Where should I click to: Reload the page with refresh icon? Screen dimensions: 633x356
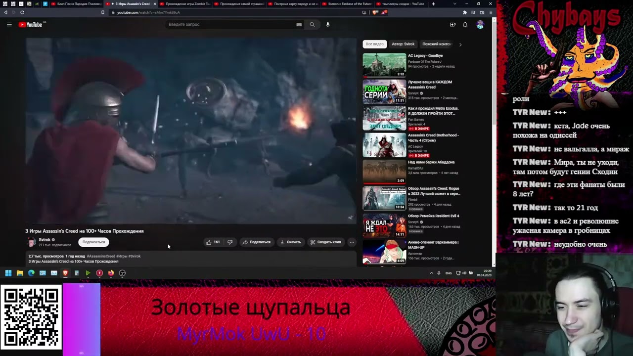pyautogui.click(x=22, y=12)
